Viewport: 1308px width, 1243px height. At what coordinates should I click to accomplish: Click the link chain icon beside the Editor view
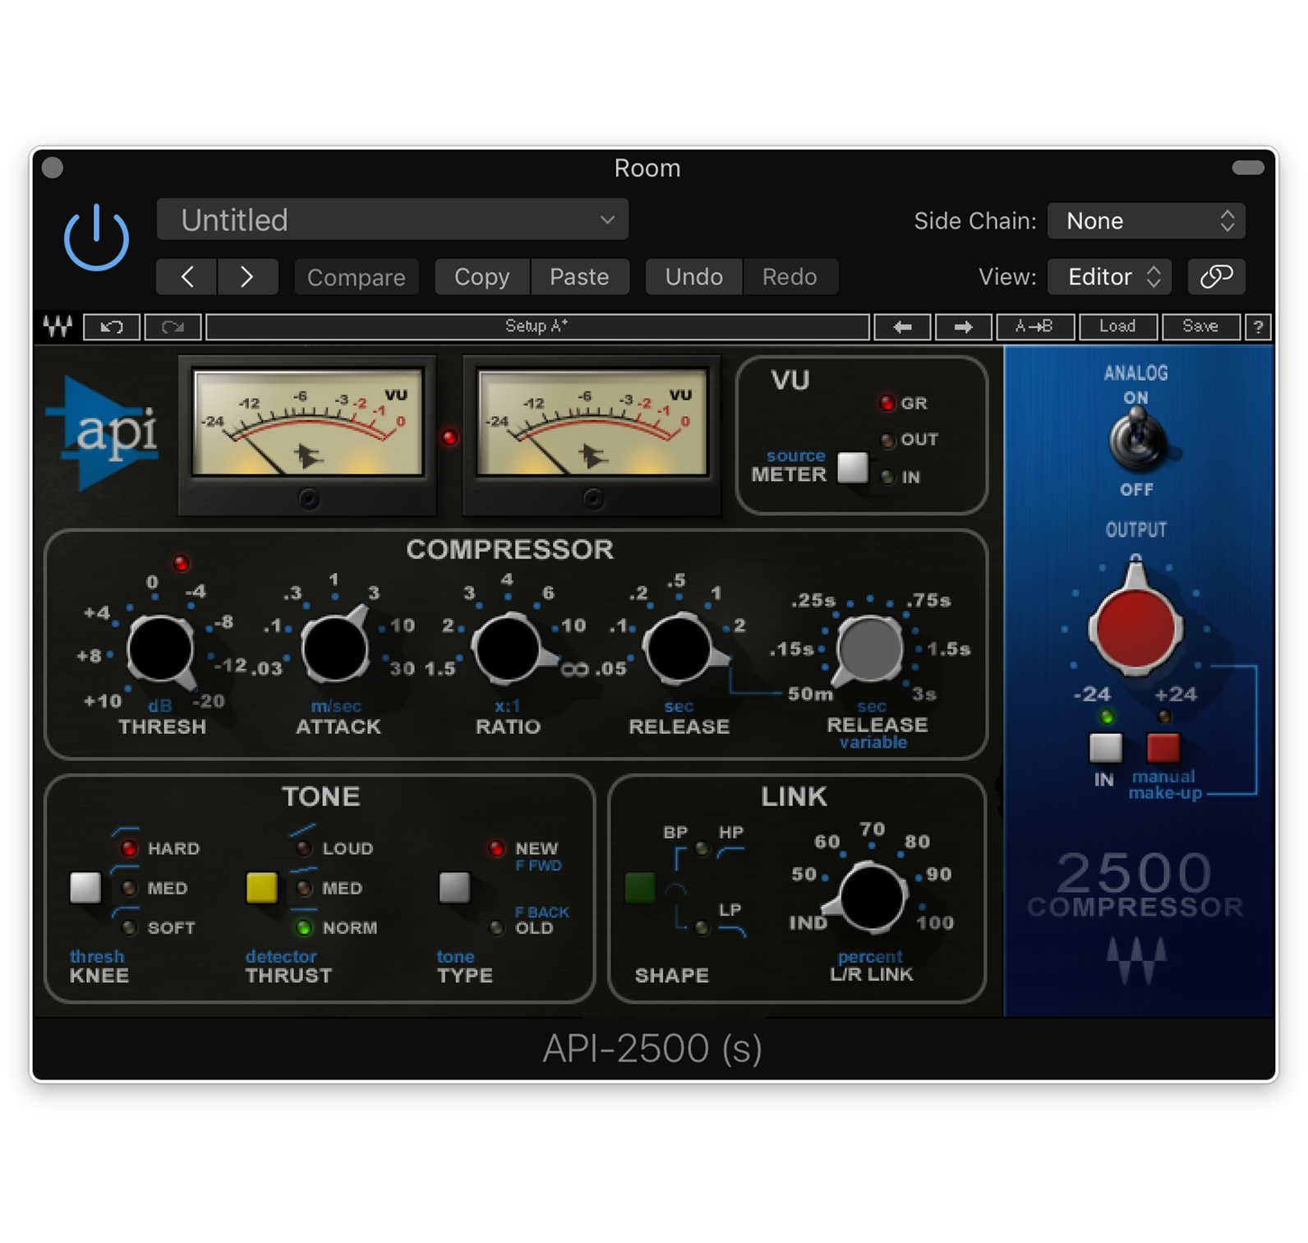click(1216, 276)
